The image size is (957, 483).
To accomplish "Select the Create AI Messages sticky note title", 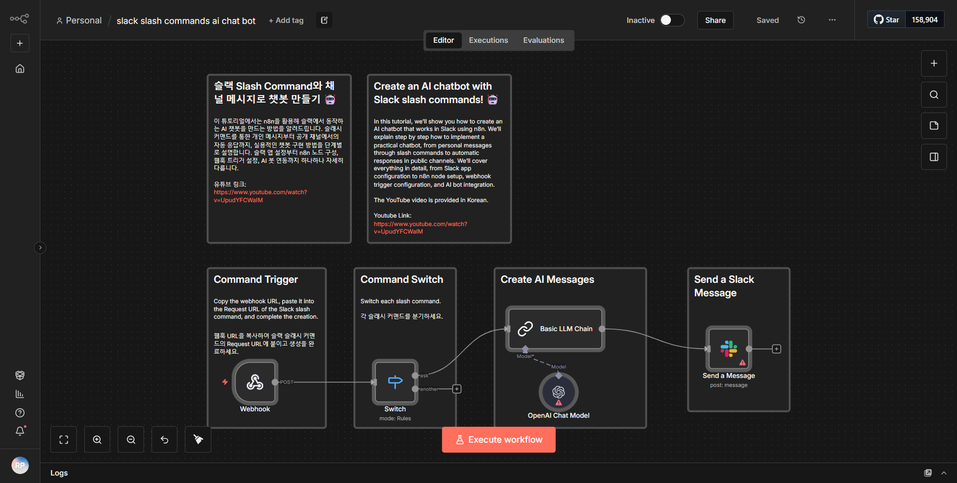I will point(547,279).
